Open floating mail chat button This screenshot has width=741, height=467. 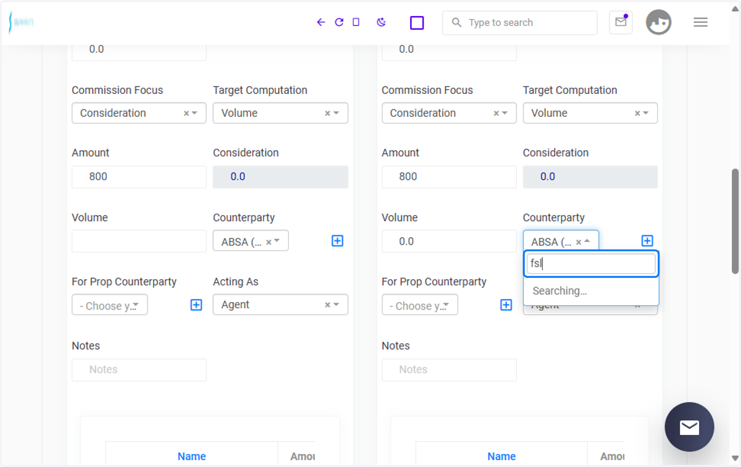[x=689, y=427]
